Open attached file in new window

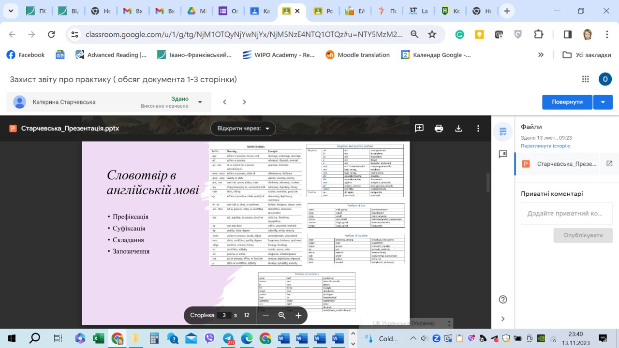pyautogui.click(x=609, y=164)
